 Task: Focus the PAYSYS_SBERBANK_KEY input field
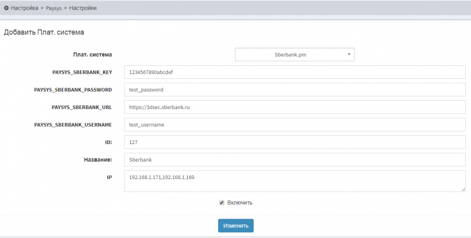tap(295, 72)
